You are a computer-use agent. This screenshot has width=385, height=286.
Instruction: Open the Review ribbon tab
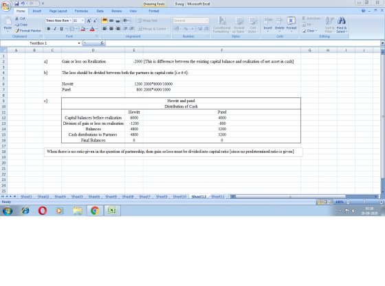click(x=116, y=11)
